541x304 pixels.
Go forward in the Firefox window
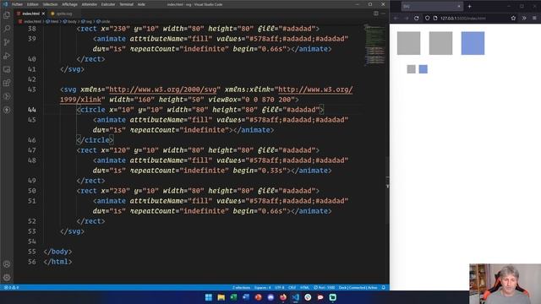click(406, 18)
